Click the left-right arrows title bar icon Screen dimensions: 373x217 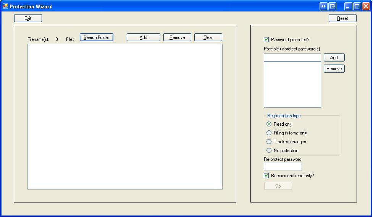pyautogui.click(x=323, y=6)
